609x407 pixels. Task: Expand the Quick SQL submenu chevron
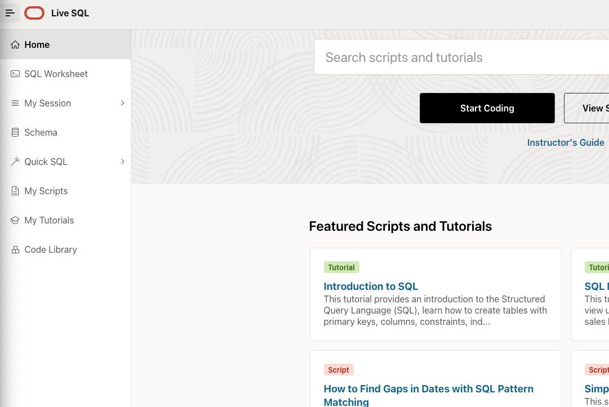point(122,162)
